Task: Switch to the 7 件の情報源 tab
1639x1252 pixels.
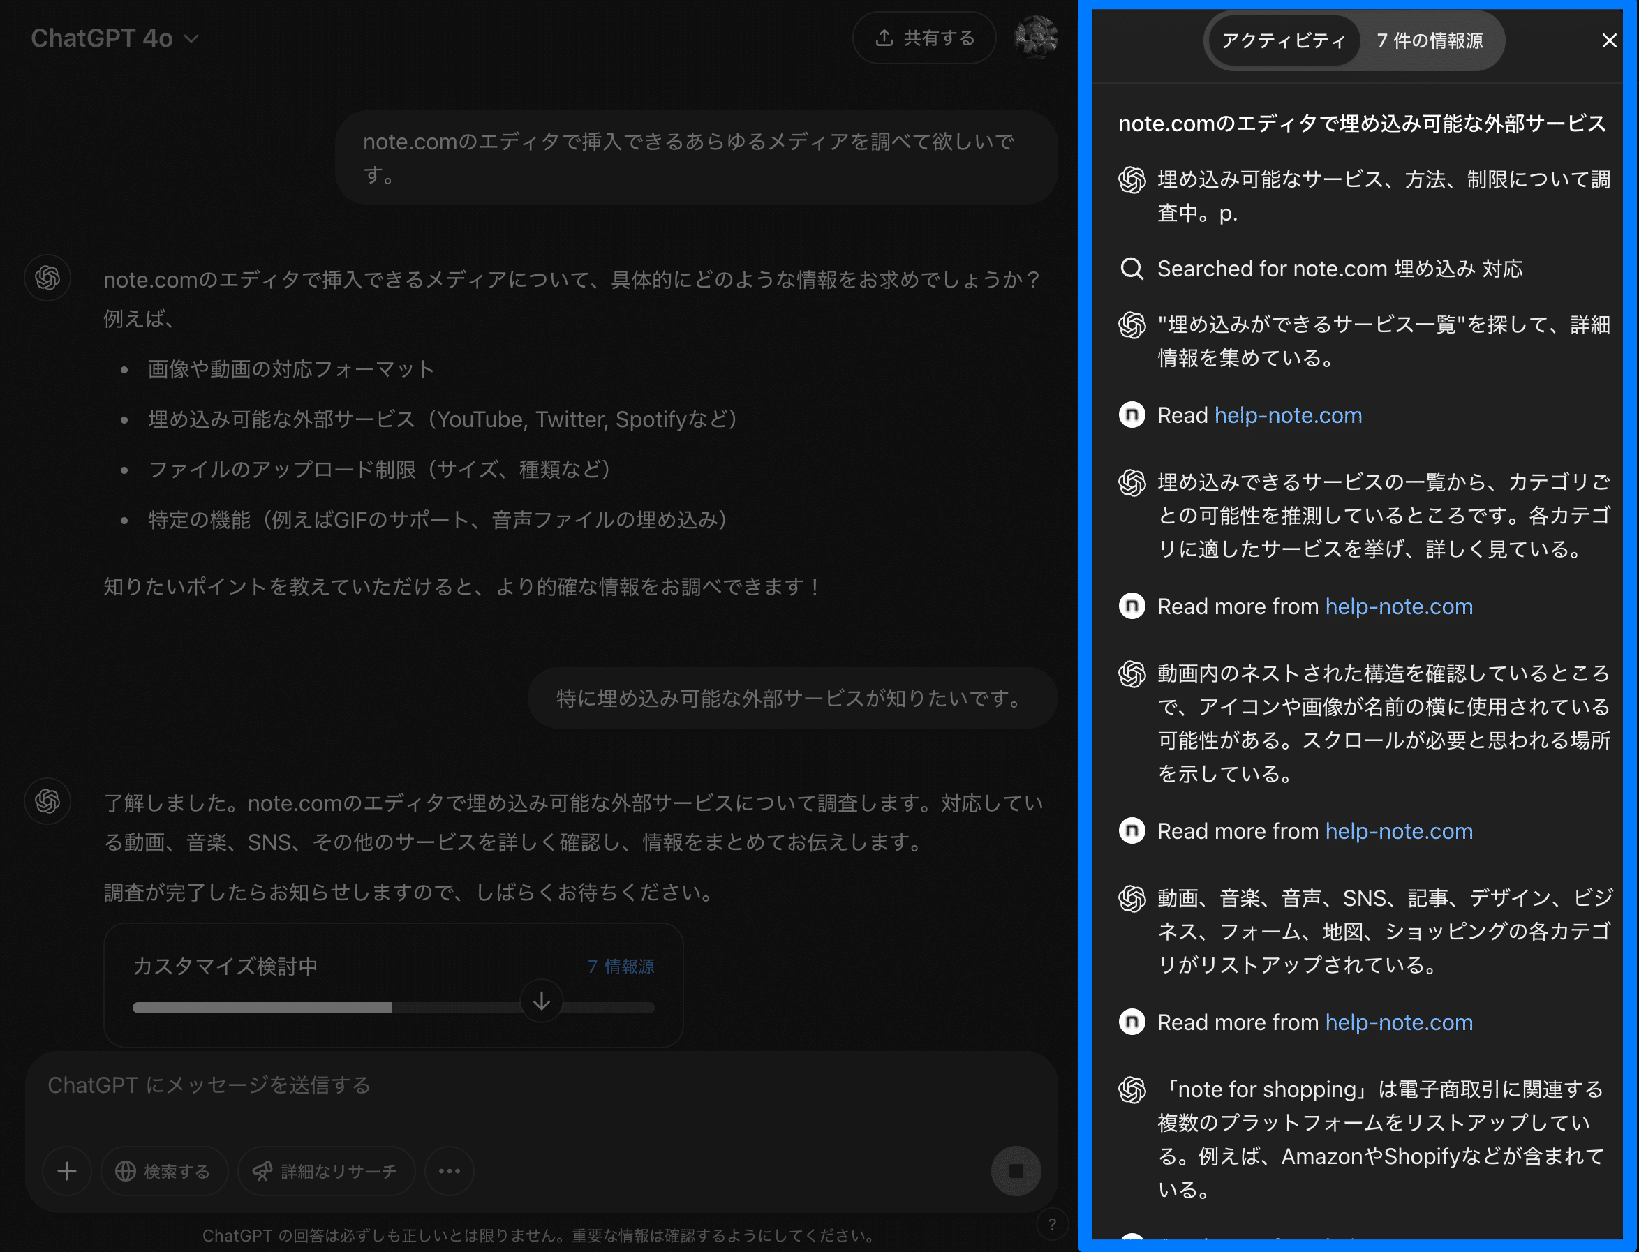Action: point(1429,41)
